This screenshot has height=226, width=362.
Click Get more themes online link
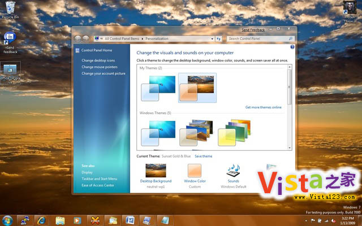coord(263,107)
